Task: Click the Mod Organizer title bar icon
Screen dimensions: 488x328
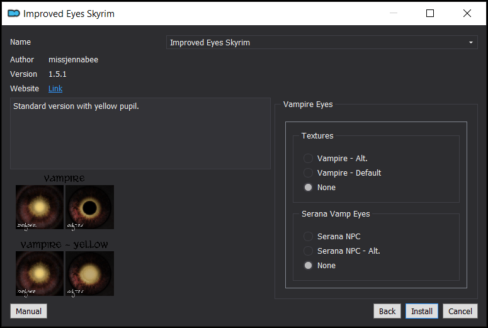Action: pyautogui.click(x=14, y=13)
